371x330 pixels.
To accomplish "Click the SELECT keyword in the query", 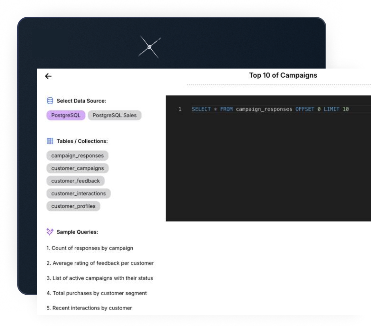I will pyautogui.click(x=201, y=109).
